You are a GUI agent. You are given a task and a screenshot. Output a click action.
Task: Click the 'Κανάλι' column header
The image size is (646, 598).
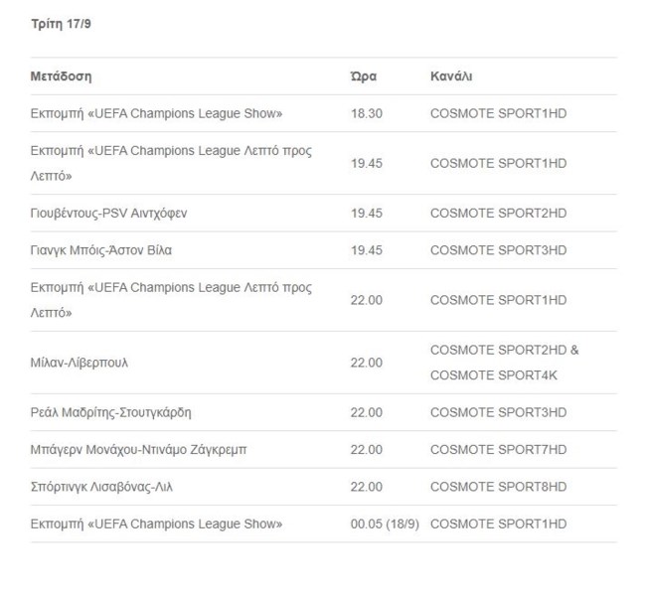pos(451,76)
